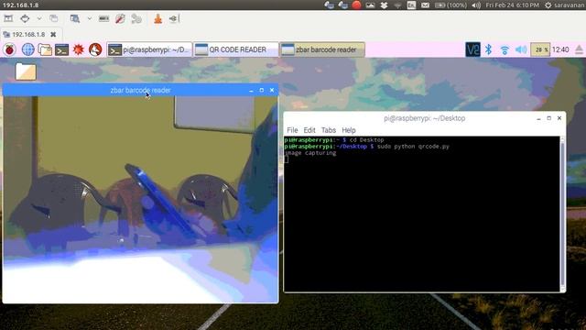Open the Wi-Fi network tray icon in the Pi panel
586x330 pixels.
pos(505,49)
